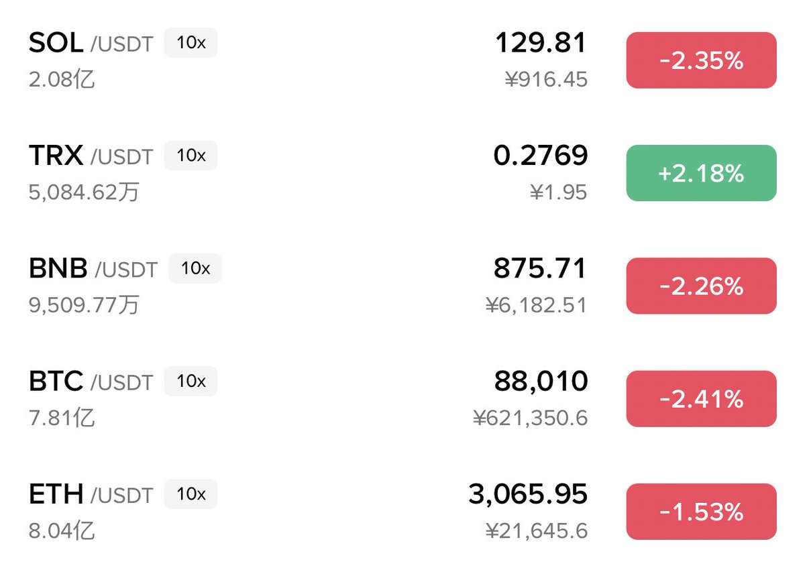Open the TRX/USDT trading pair
The image size is (805, 570).
[91, 156]
